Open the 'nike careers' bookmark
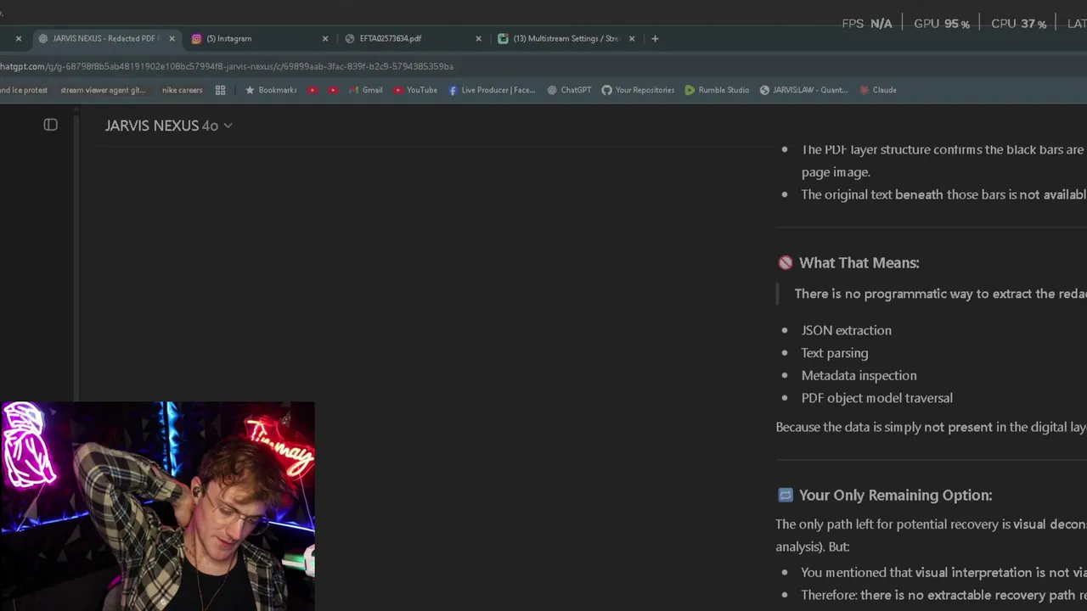Image resolution: width=1087 pixels, height=611 pixels. click(182, 90)
